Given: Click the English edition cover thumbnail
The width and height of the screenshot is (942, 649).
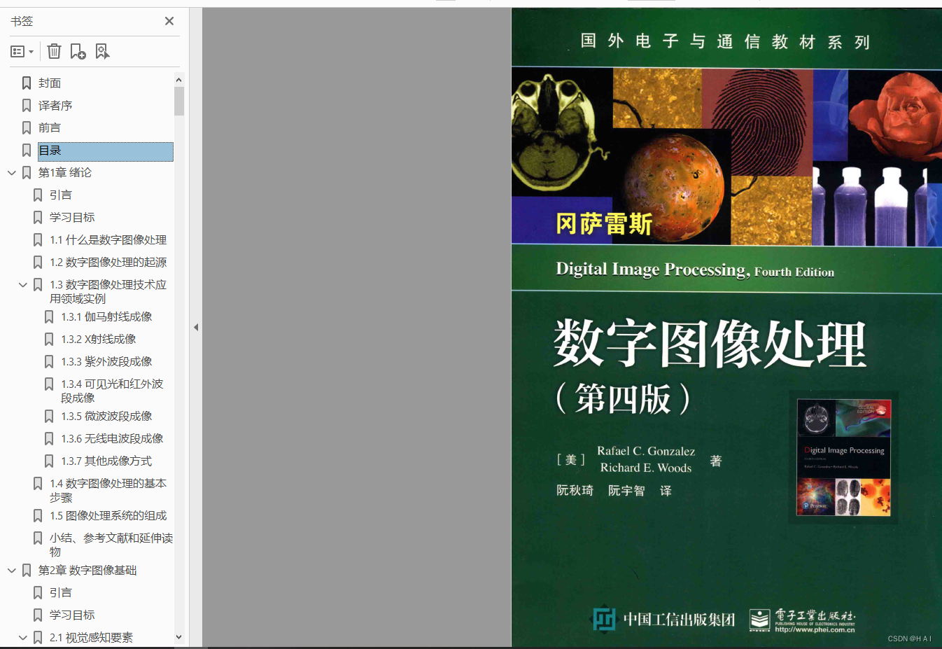Looking at the screenshot, I should (x=844, y=458).
